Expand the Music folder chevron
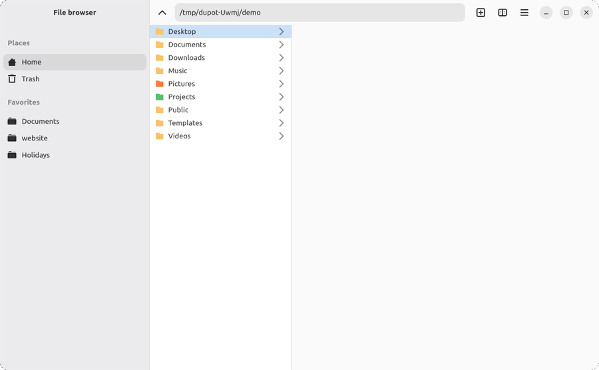This screenshot has height=370, width=599. coord(281,71)
